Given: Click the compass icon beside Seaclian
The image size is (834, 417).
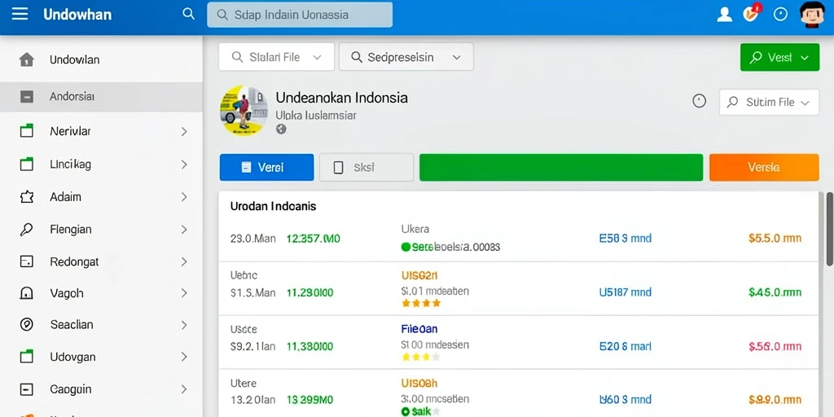Looking at the screenshot, I should (x=27, y=324).
